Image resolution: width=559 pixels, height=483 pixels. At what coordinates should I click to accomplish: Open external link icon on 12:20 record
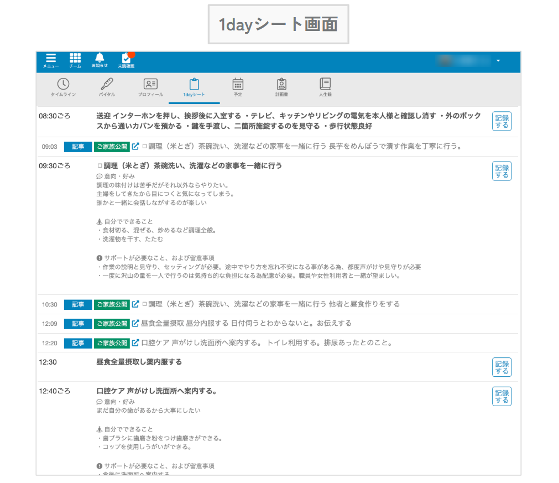pyautogui.click(x=135, y=343)
